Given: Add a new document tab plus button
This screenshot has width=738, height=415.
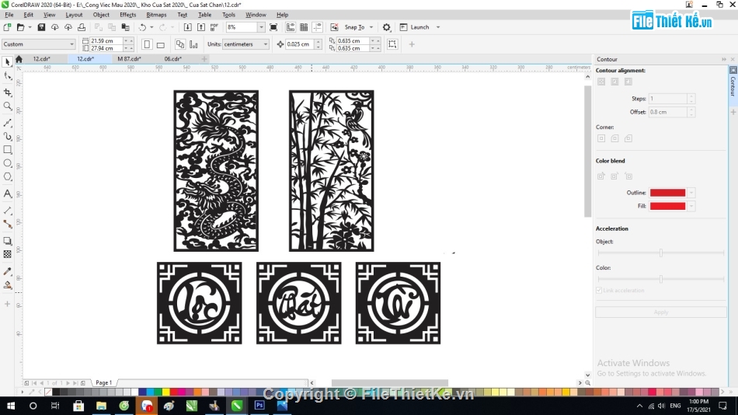Looking at the screenshot, I should (x=204, y=59).
